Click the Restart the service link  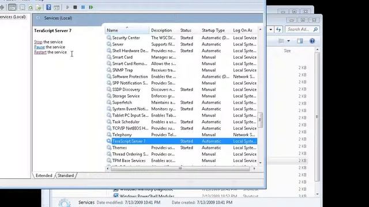40,52
